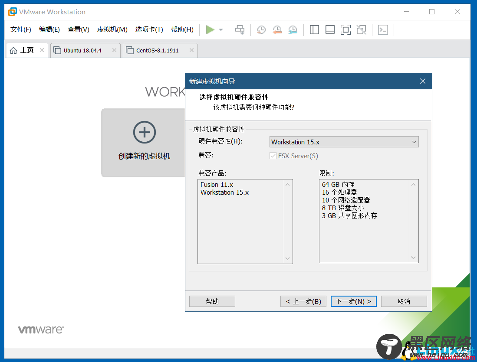This screenshot has height=362, width=477.
Task: Click the plus icon to create VM
Action: coord(145,132)
